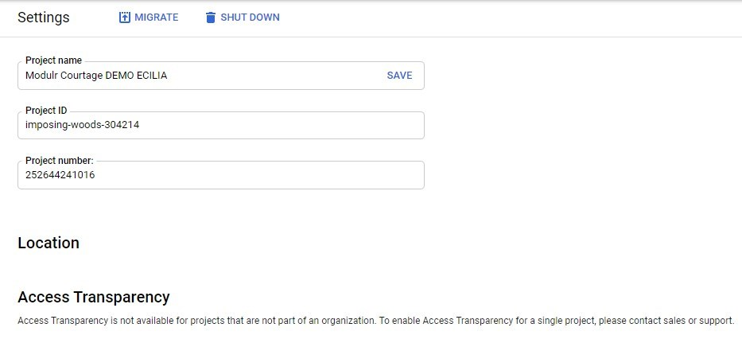Click the 'Project ID' floating label
The height and width of the screenshot is (343, 742).
[46, 111]
